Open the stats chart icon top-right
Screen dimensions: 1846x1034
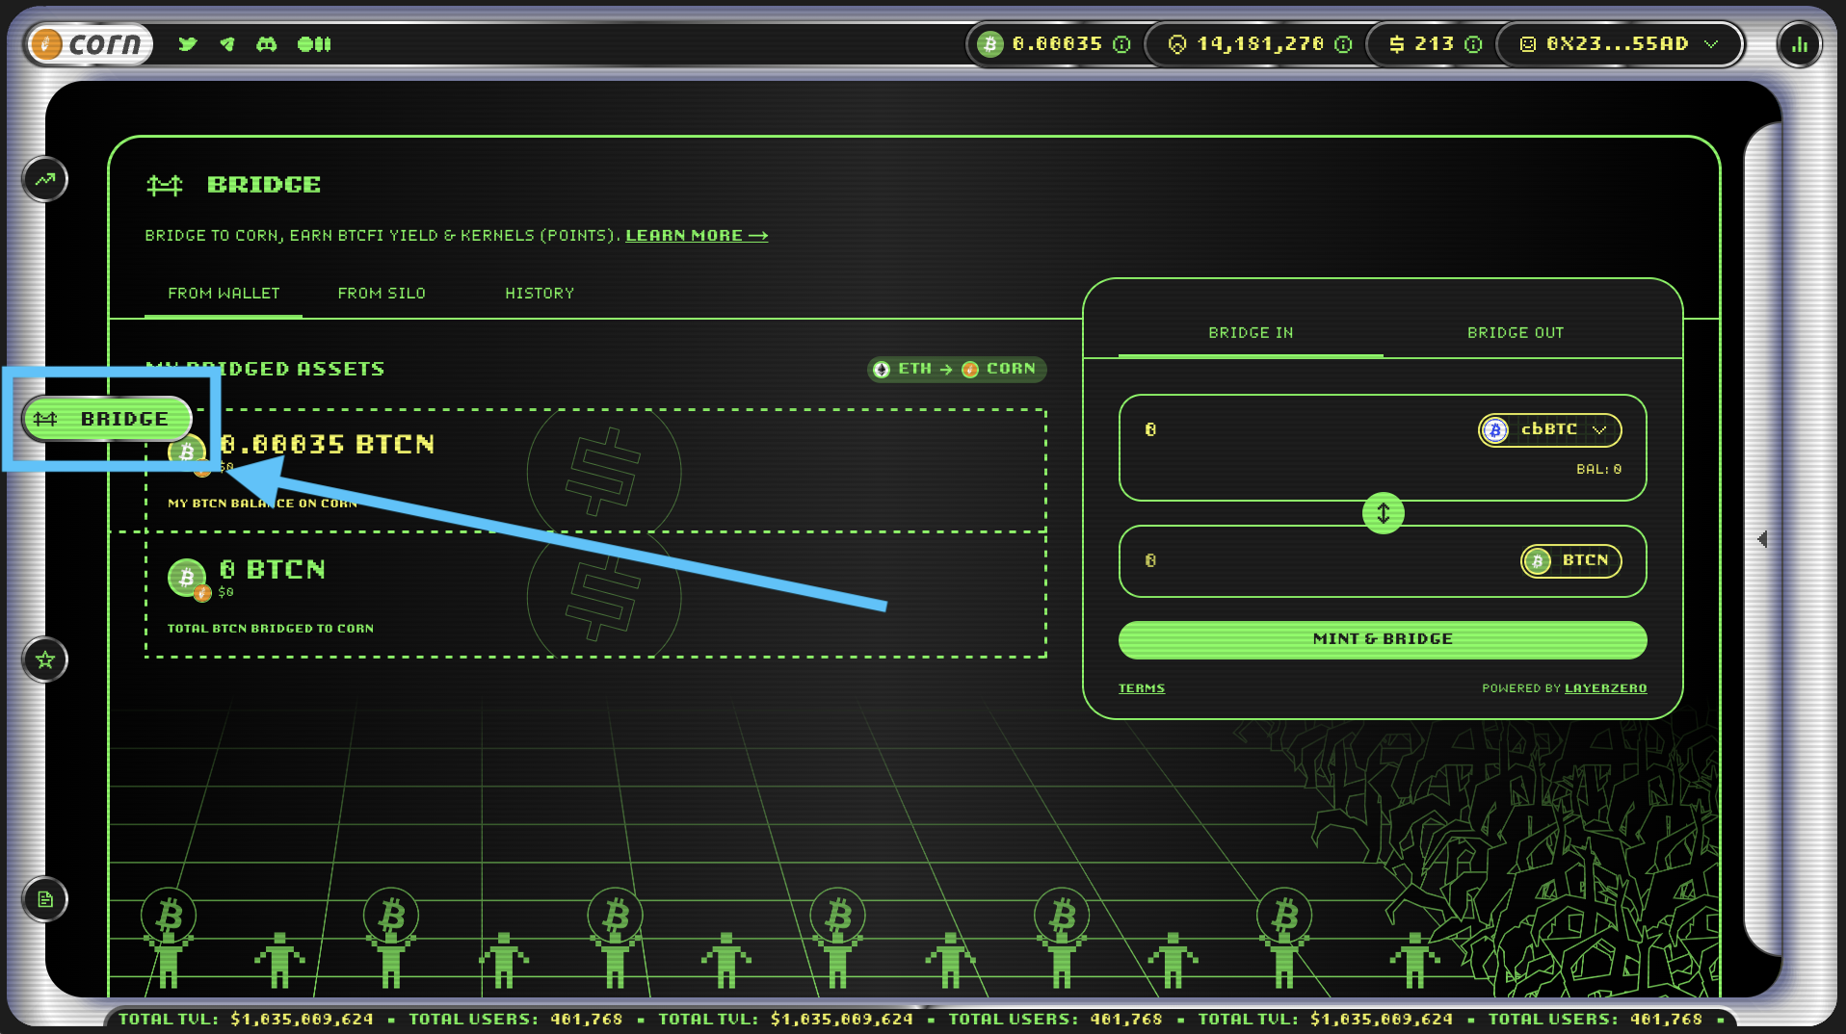pyautogui.click(x=1800, y=44)
